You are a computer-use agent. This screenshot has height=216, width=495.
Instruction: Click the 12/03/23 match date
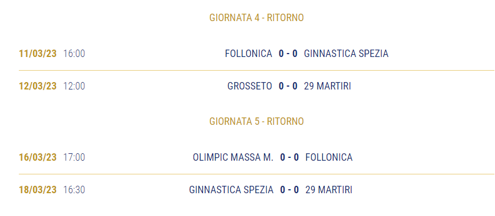pos(38,86)
